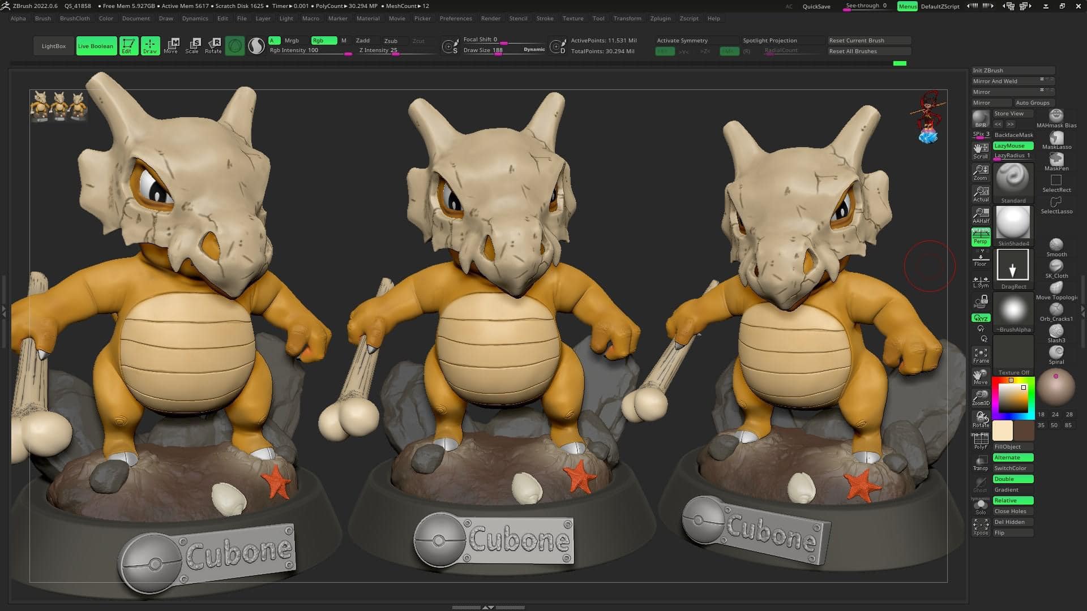The image size is (1087, 611).
Task: Open the BrushAlpha alpha picker
Action: point(1013,312)
